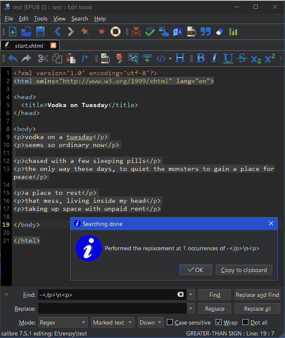The image size is (285, 338).
Task: Expand the Replace history dropdown arrow
Action: point(191,309)
